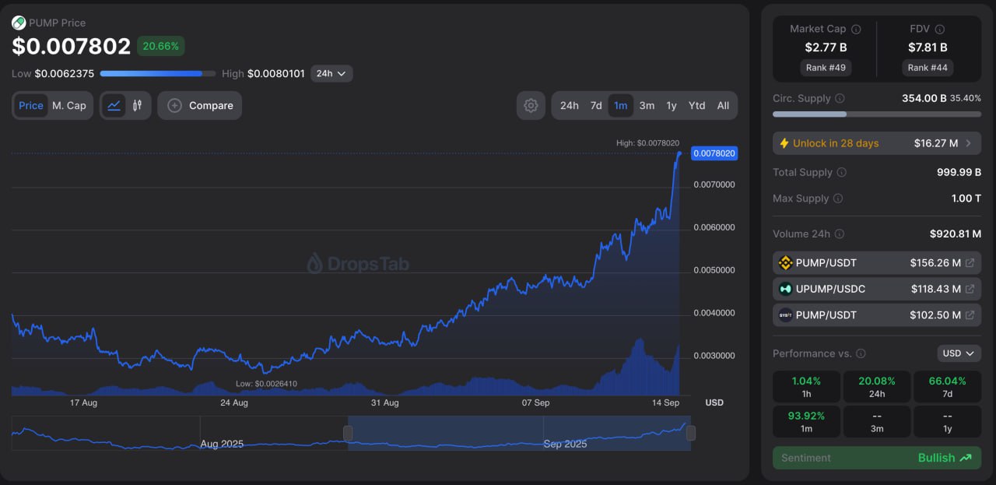996x485 pixels.
Task: Select the 1y timeframe tab
Action: pyautogui.click(x=672, y=105)
